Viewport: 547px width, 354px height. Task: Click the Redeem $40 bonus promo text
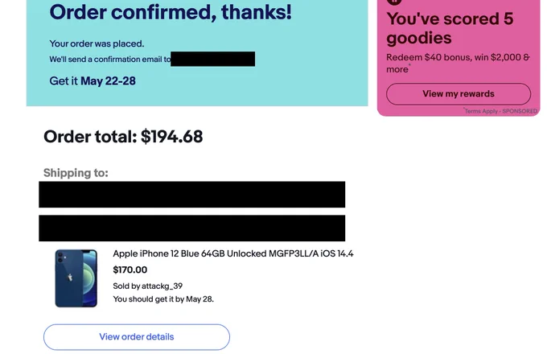[x=458, y=63]
